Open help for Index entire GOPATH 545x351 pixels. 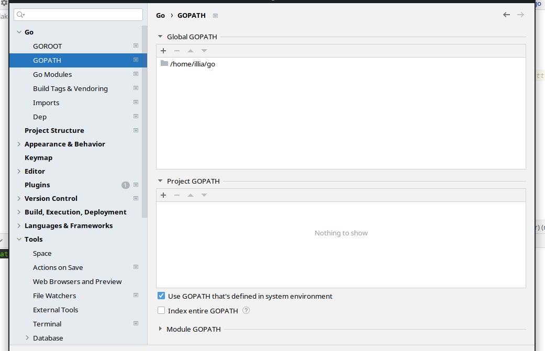(x=246, y=310)
